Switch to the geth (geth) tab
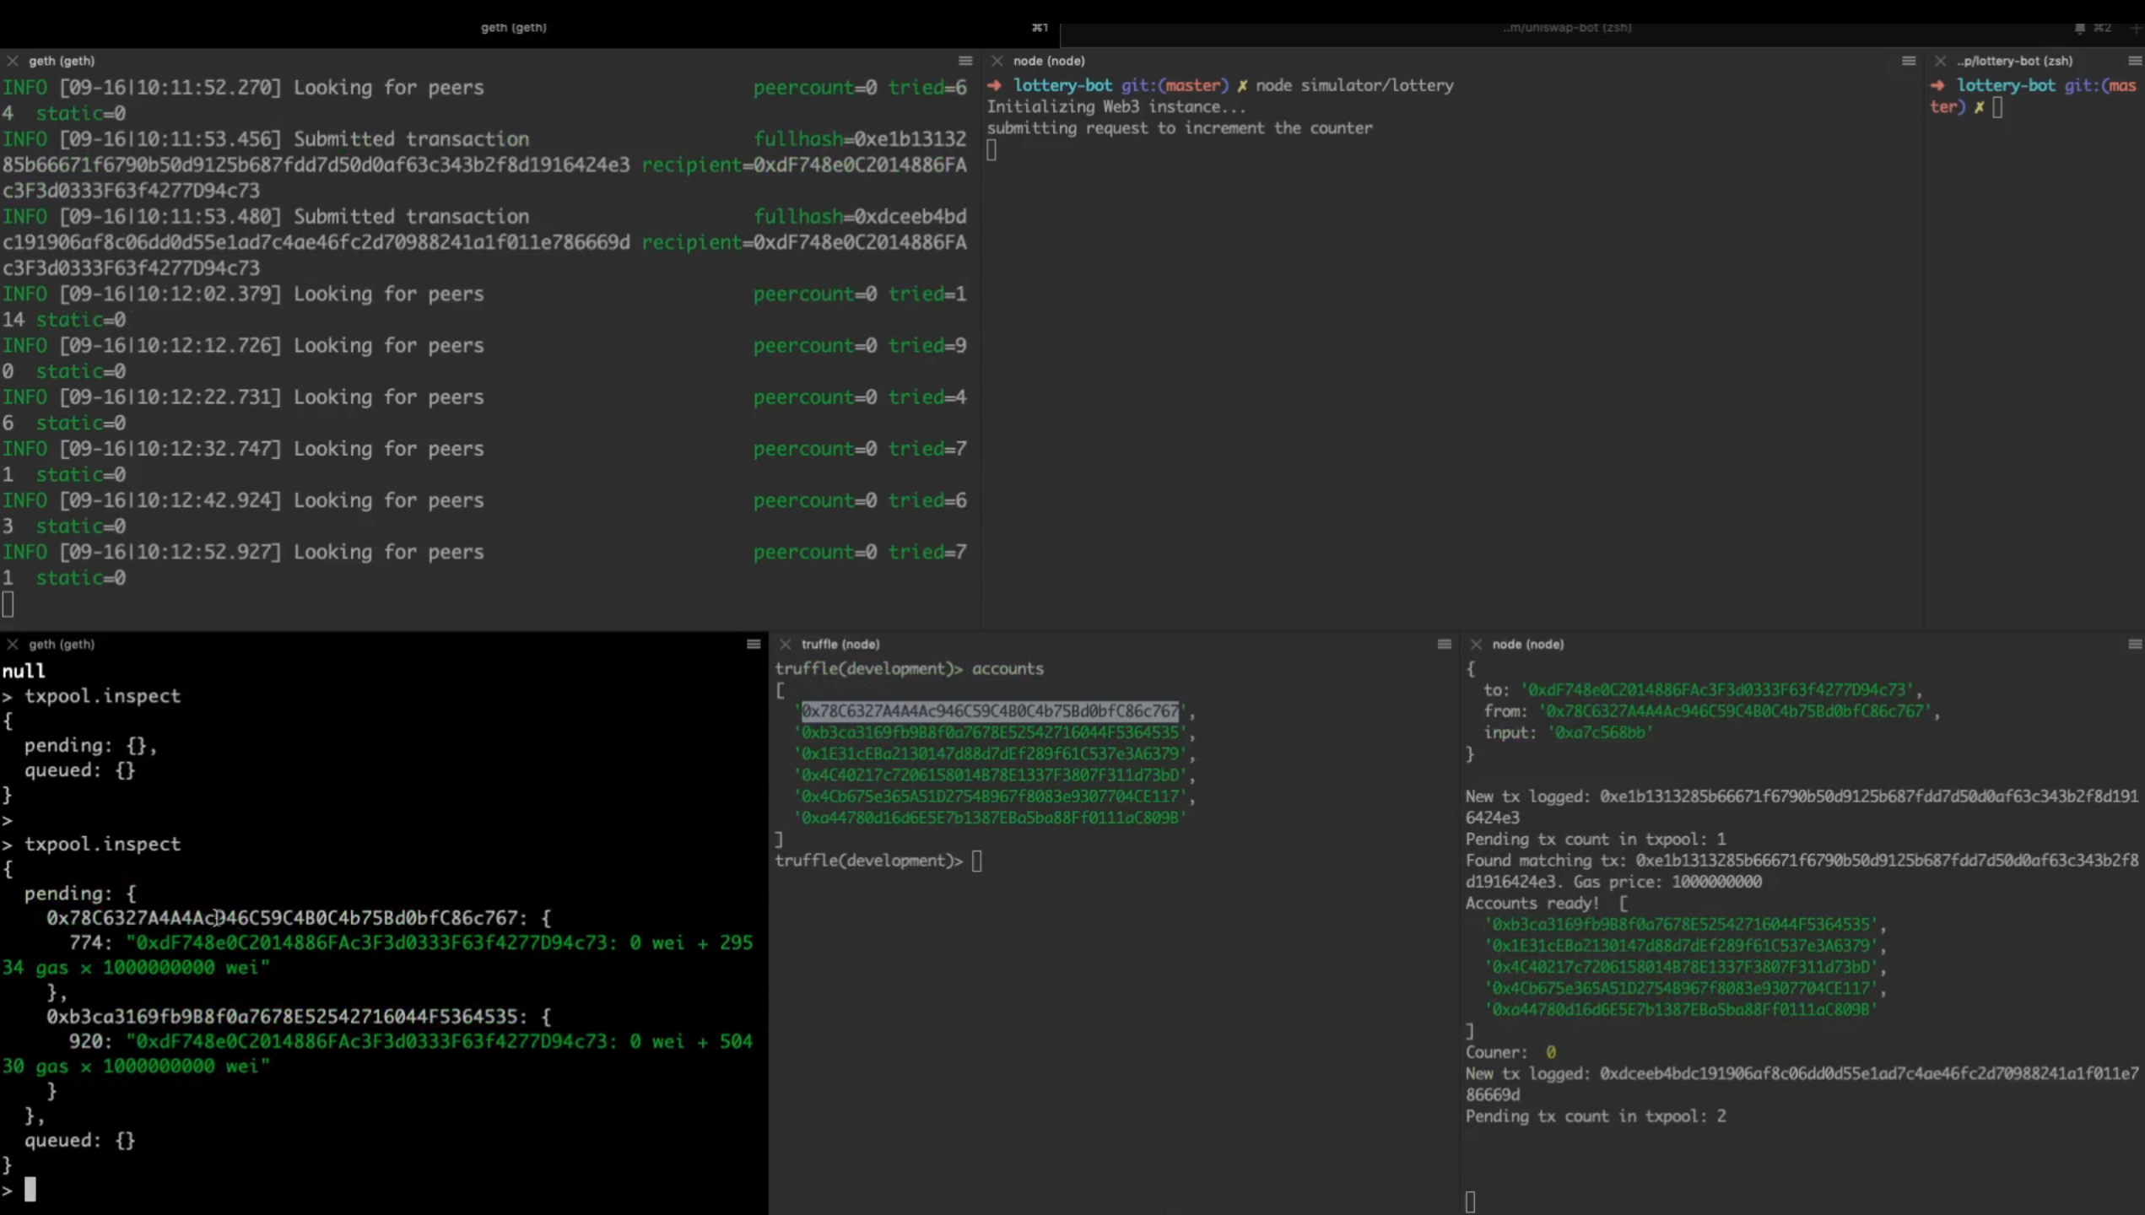This screenshot has height=1215, width=2145. tap(513, 28)
